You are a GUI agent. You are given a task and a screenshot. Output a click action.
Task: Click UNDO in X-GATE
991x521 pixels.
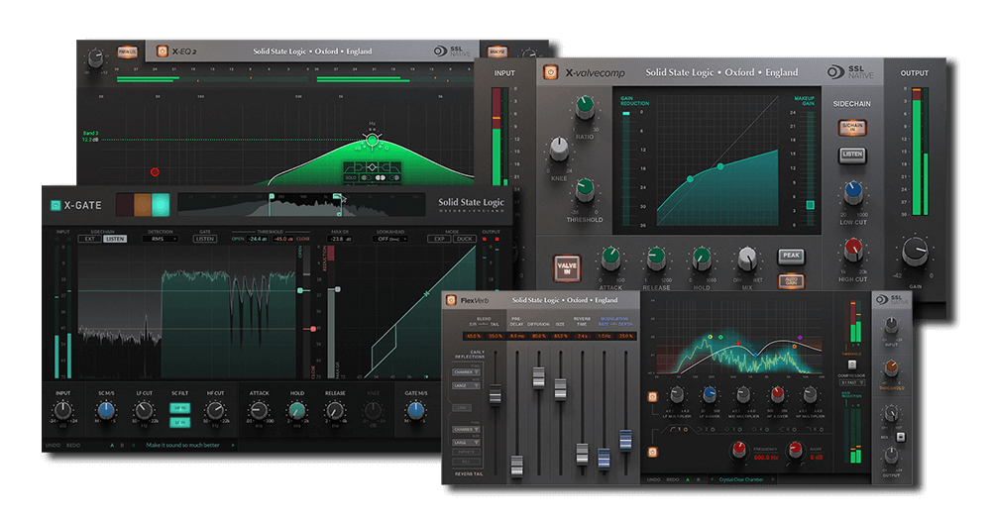pos(54,445)
